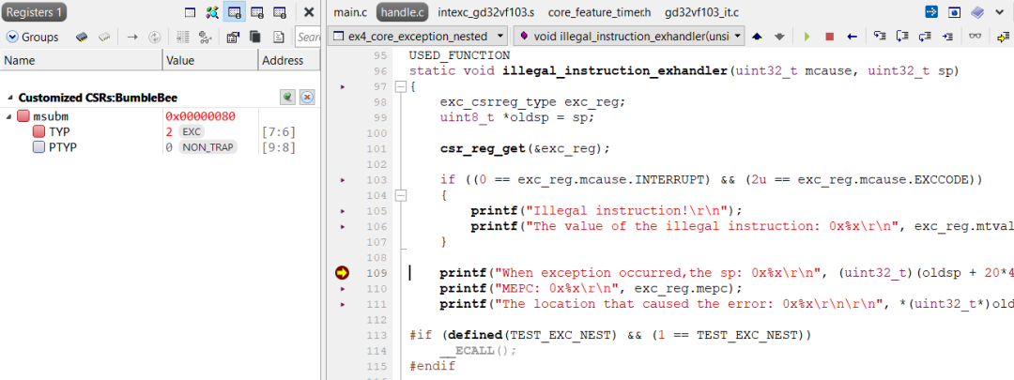Click the copy pages icon in register toolbar
The height and width of the screenshot is (380, 1014).
pos(255,37)
